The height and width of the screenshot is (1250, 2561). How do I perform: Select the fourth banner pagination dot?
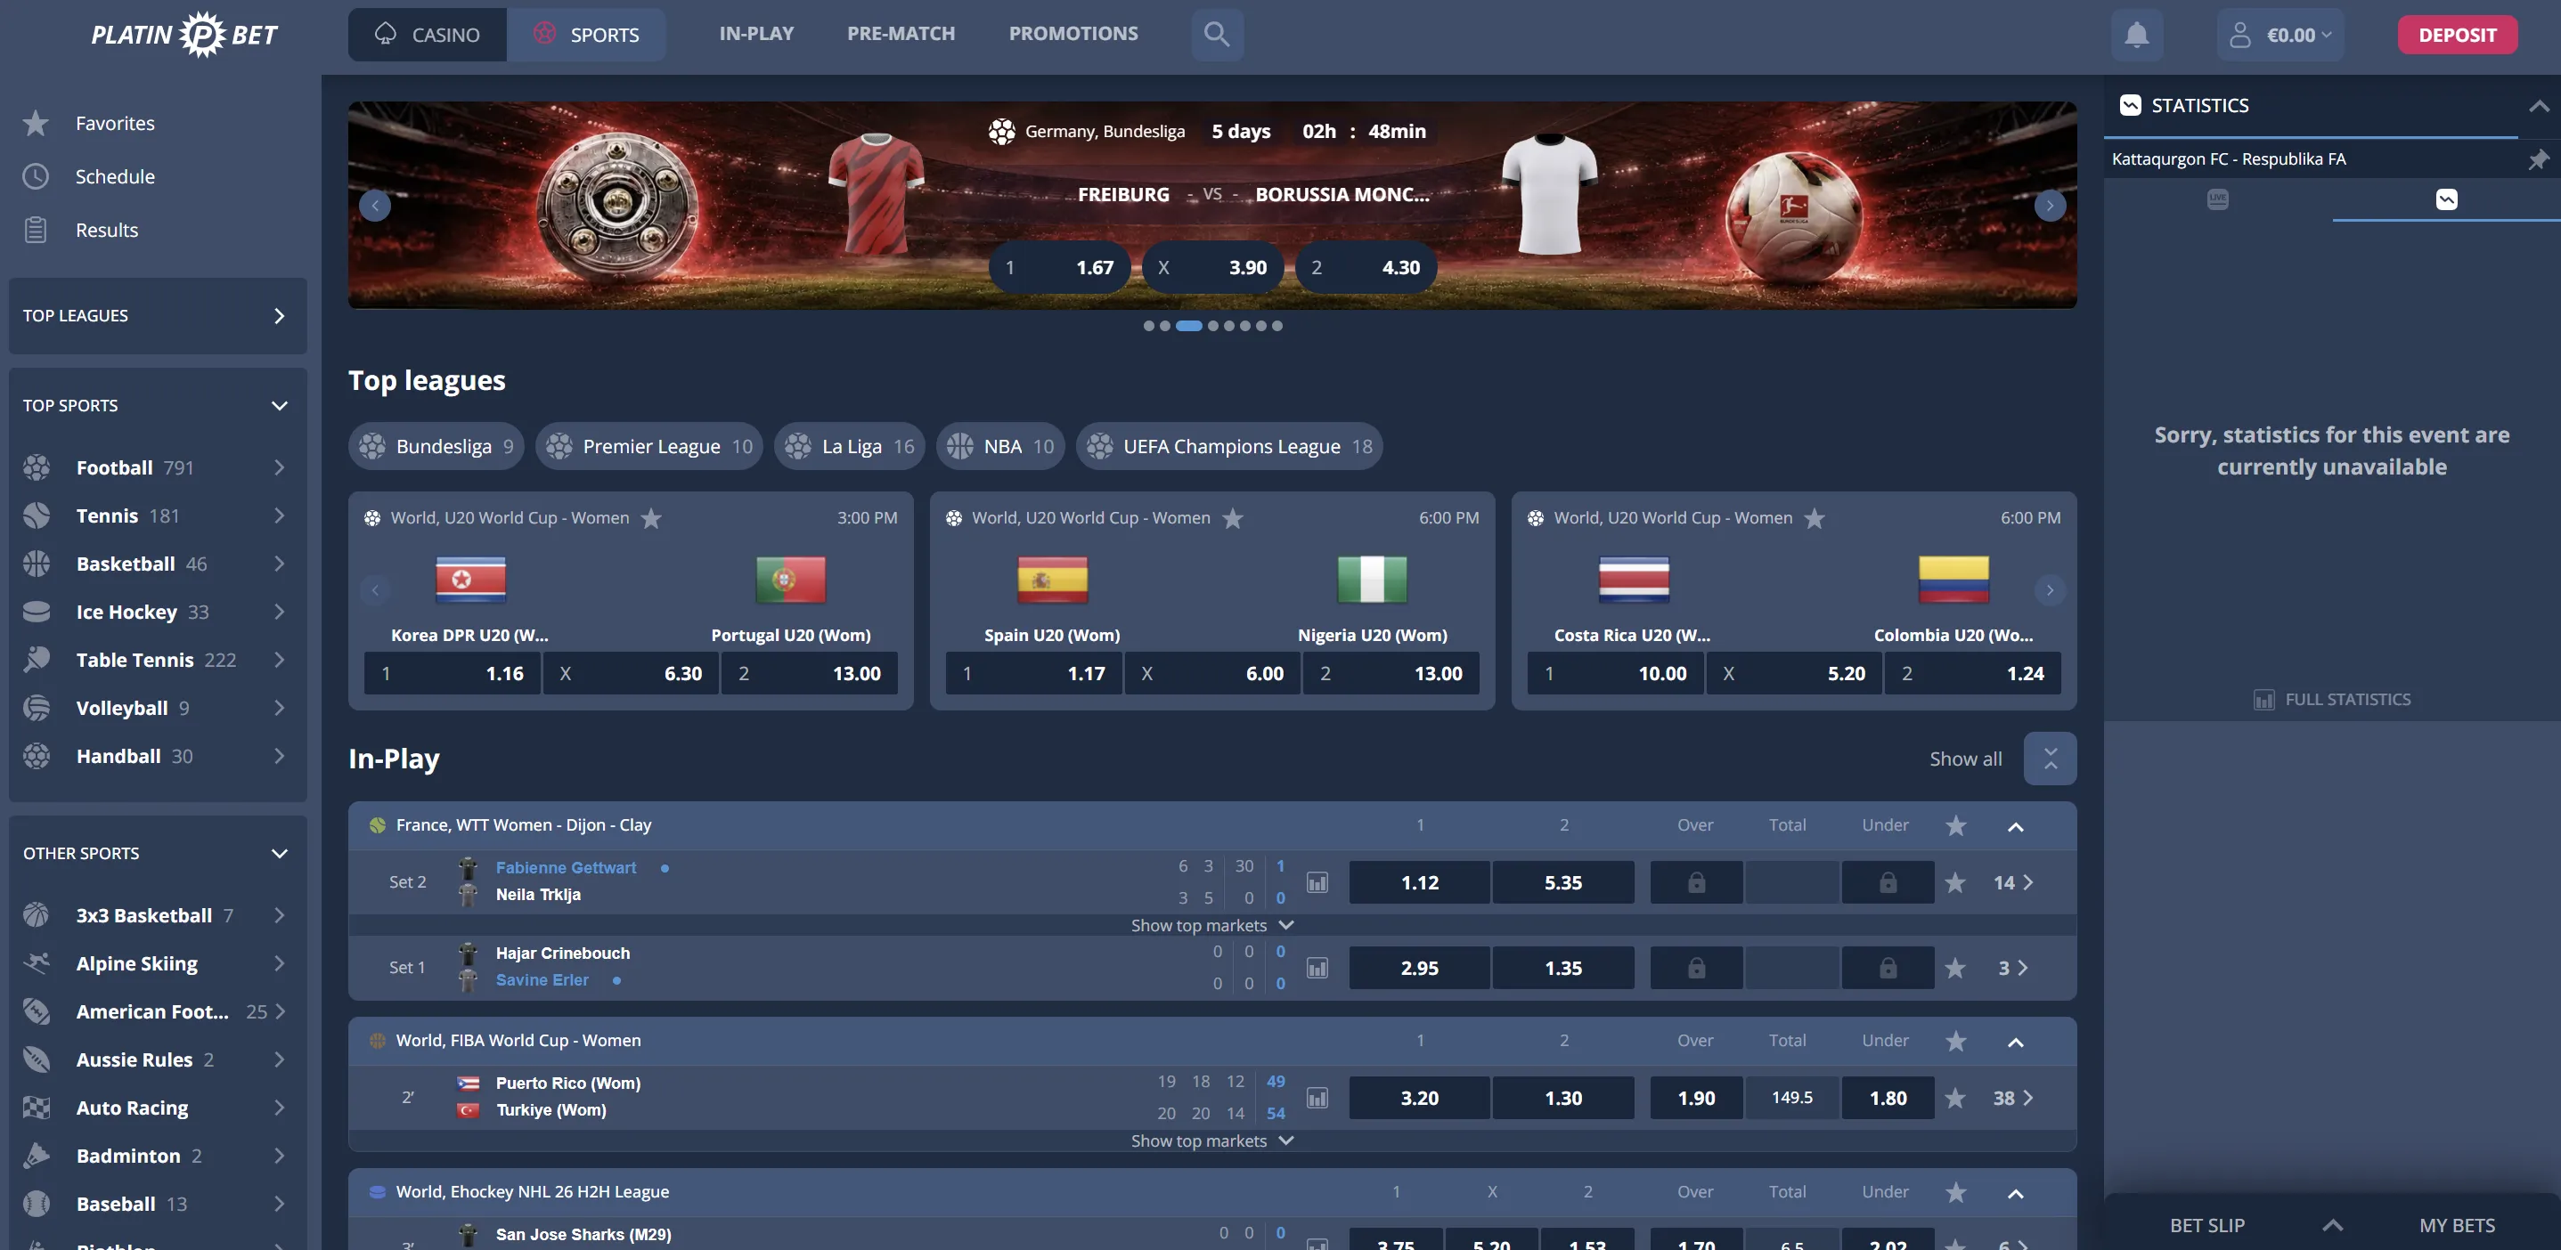click(x=1213, y=326)
